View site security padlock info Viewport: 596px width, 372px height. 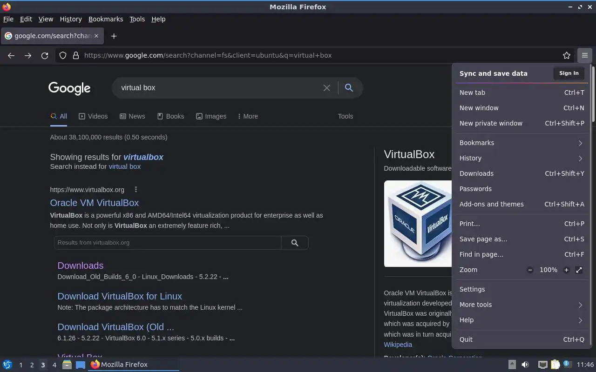[76, 55]
